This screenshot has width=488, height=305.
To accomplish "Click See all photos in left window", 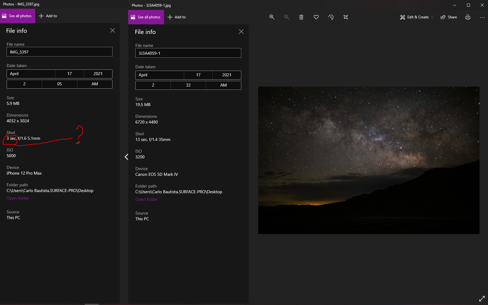I will 17,16.
